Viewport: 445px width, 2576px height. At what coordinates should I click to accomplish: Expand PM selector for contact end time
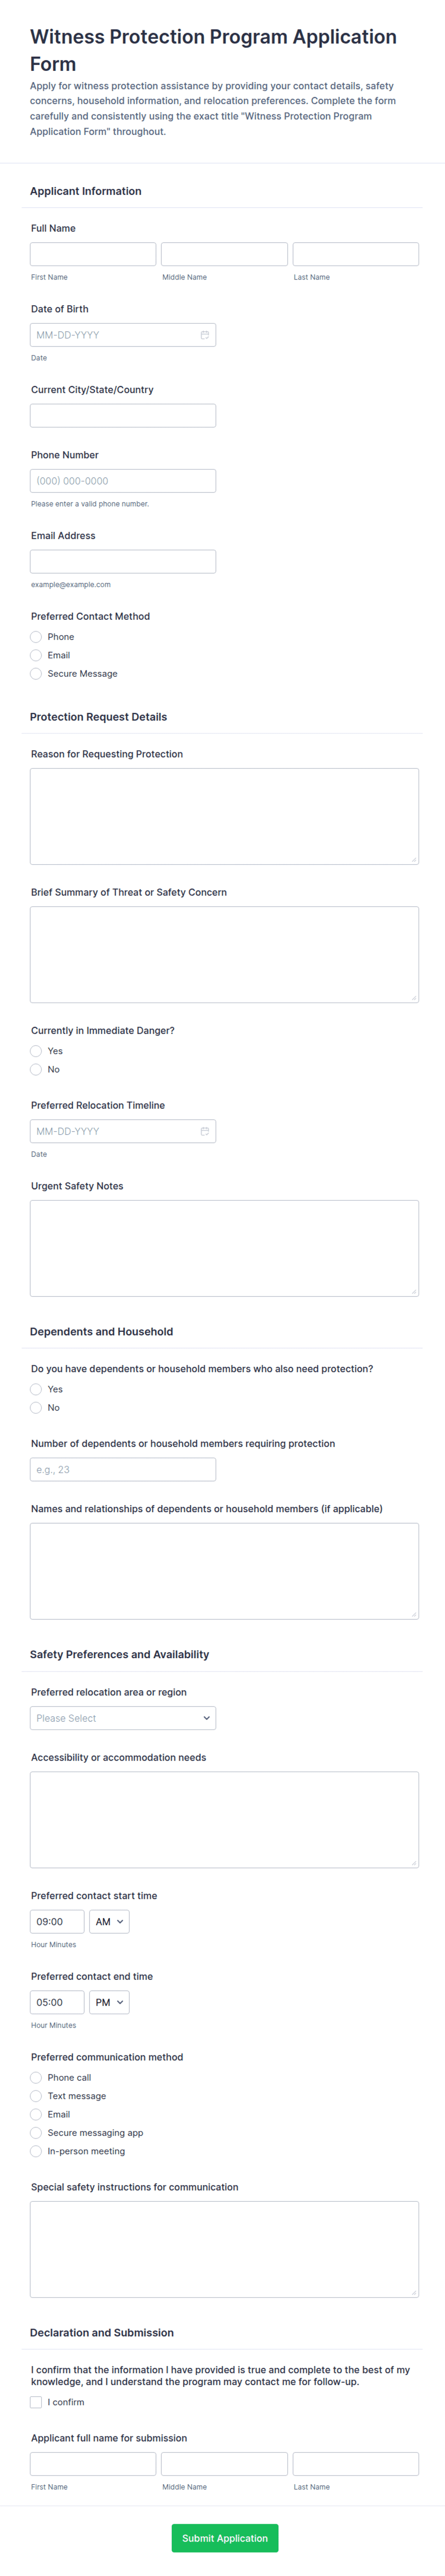click(x=109, y=2002)
